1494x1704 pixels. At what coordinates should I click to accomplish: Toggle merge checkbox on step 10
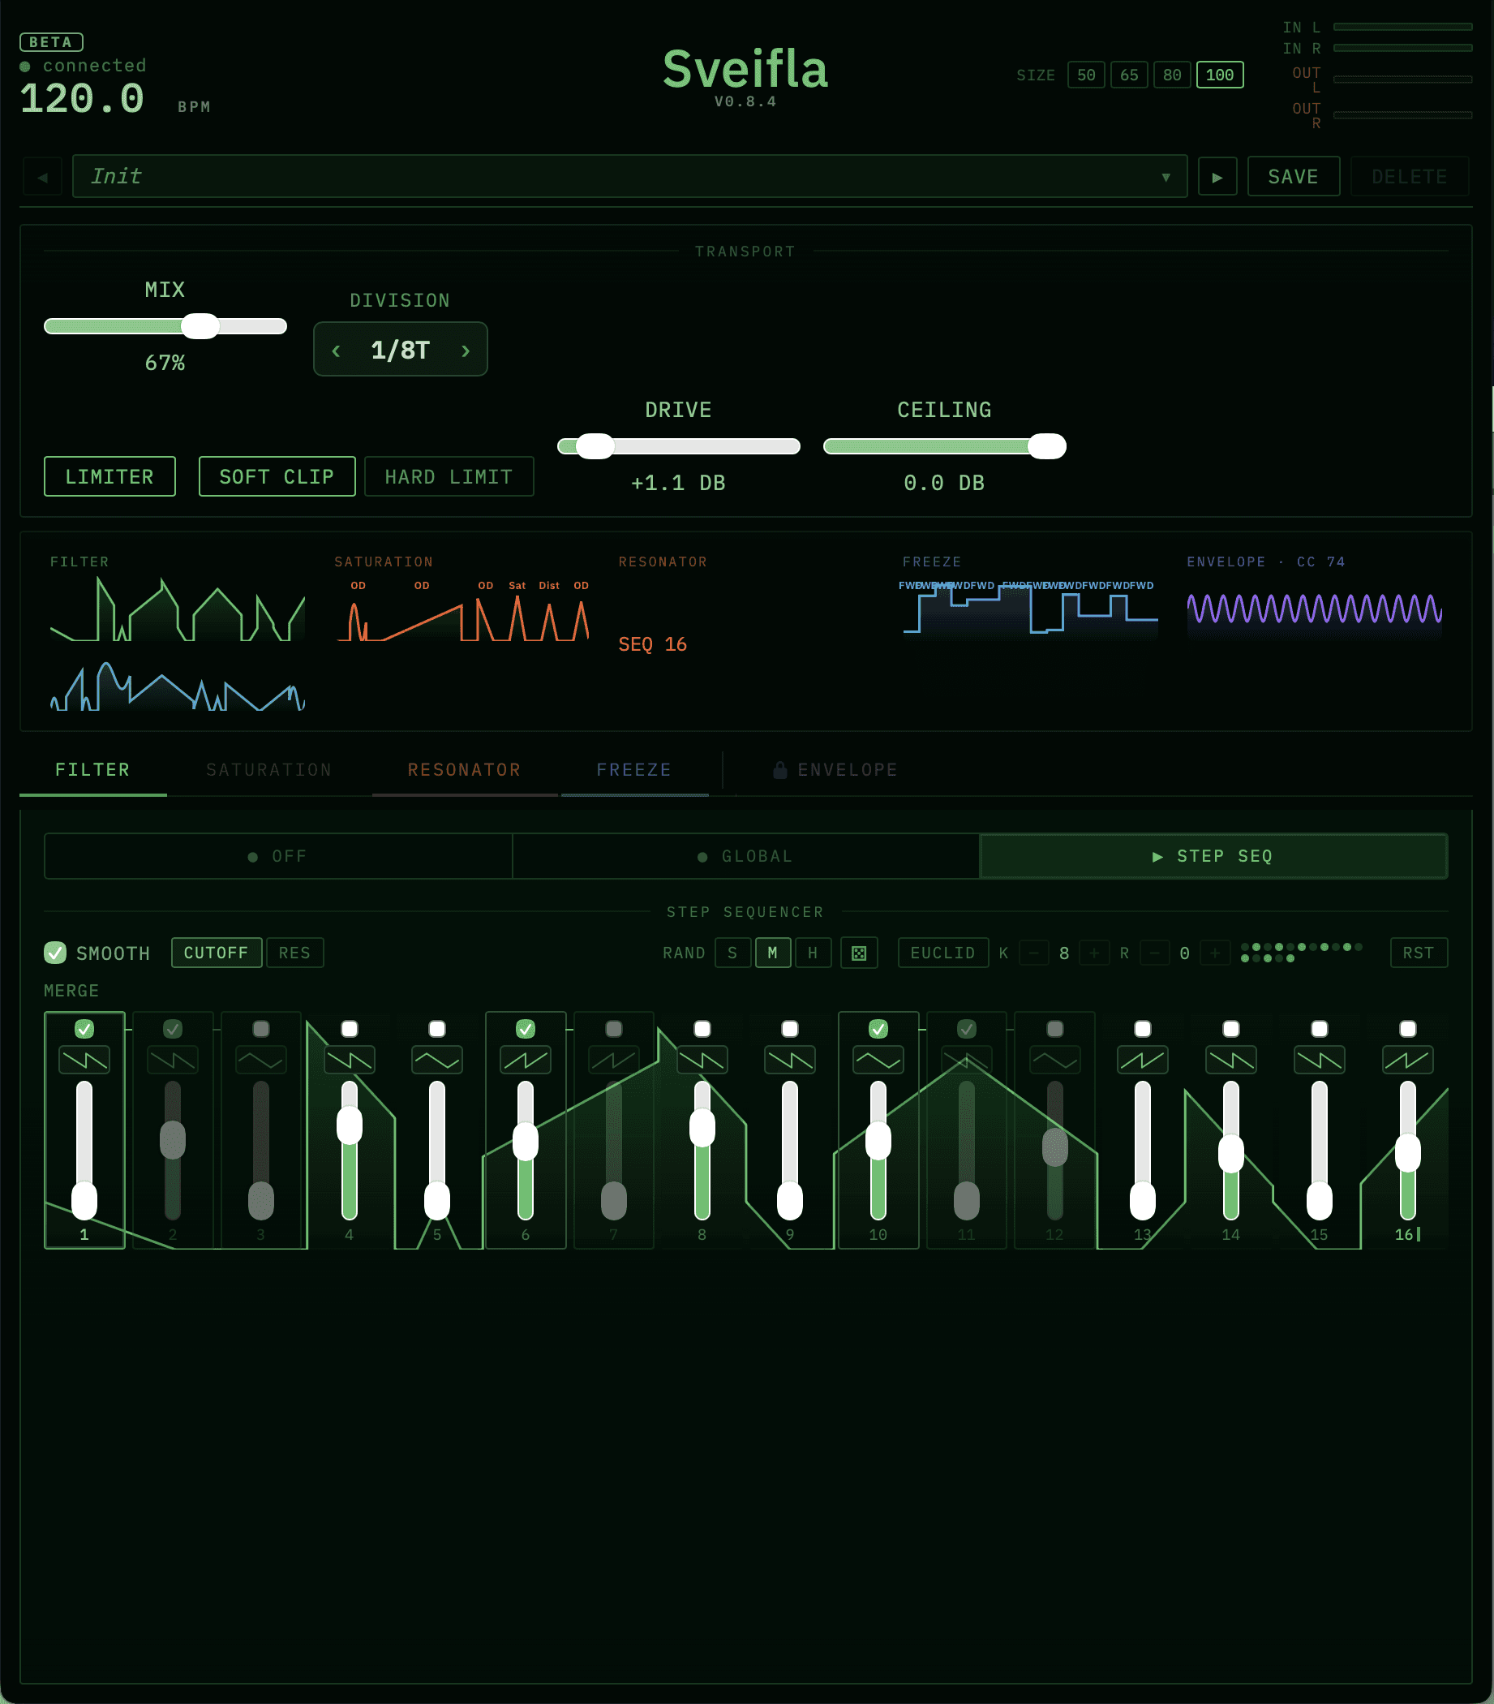pyautogui.click(x=878, y=1029)
